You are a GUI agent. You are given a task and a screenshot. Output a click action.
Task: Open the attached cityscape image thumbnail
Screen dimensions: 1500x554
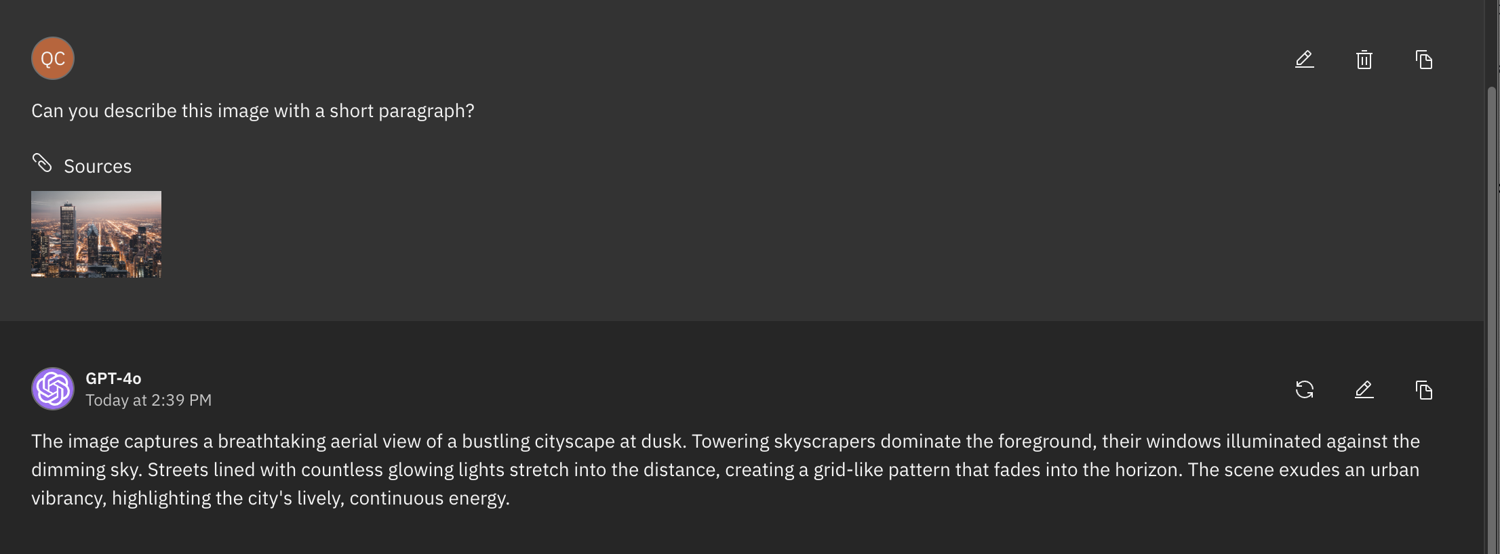click(96, 234)
